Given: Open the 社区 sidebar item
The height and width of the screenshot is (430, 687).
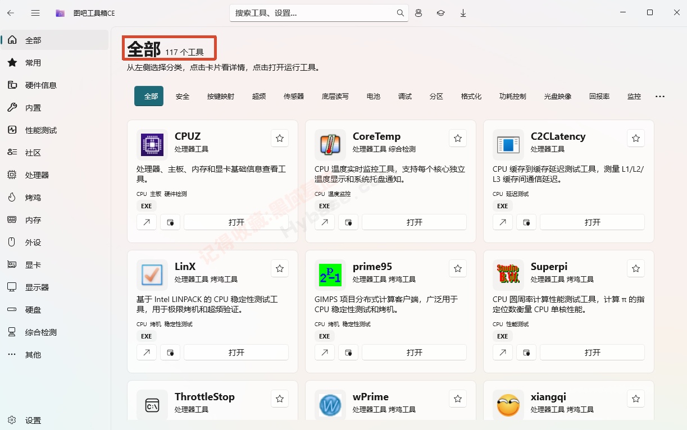Looking at the screenshot, I should [55, 153].
